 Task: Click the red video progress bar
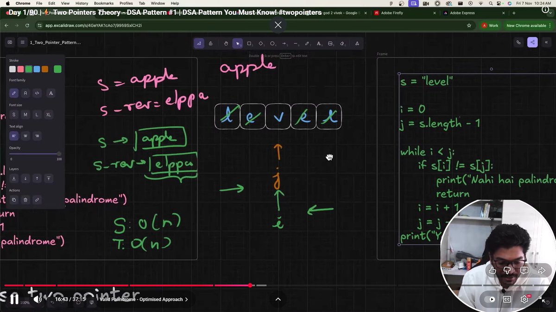pyautogui.click(x=127, y=285)
